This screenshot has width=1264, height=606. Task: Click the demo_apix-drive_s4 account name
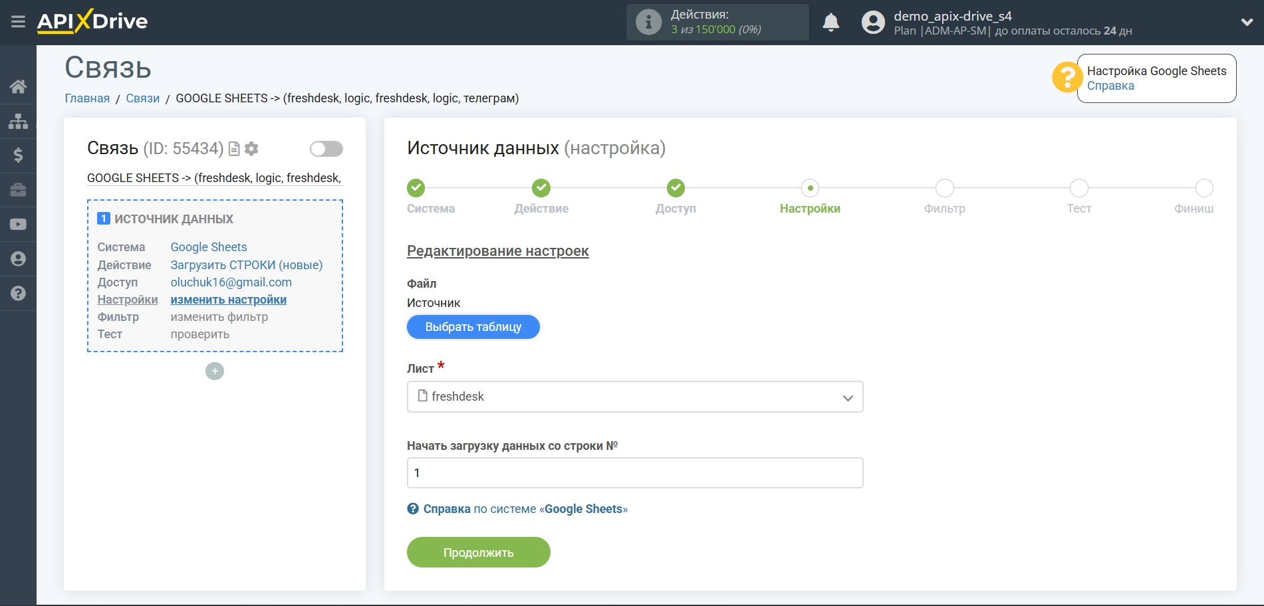coord(953,16)
